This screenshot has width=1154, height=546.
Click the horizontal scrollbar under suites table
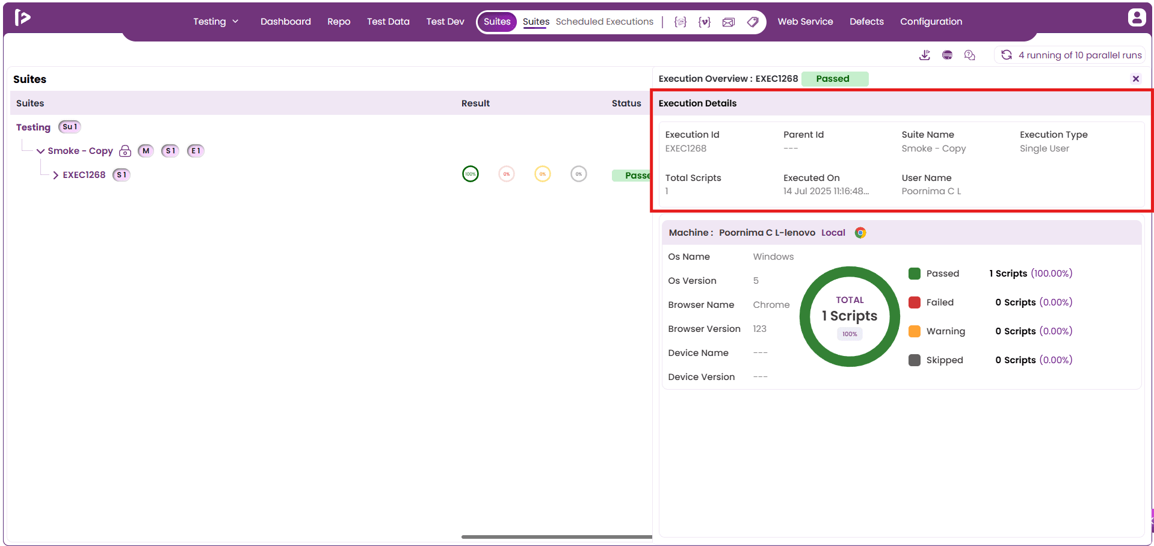pyautogui.click(x=557, y=537)
